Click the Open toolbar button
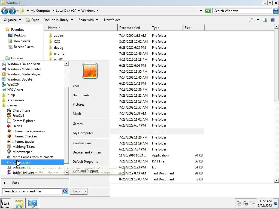The height and width of the screenshot is (209, 279). pos(32,20)
